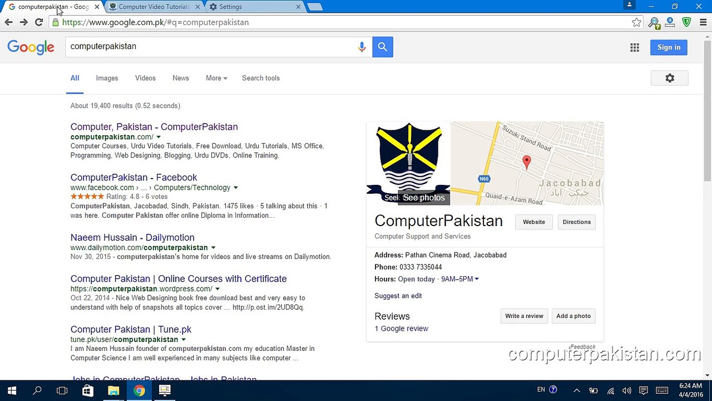Expand options arrow beside tune.pk result URL
The height and width of the screenshot is (401, 712).
pyautogui.click(x=184, y=340)
